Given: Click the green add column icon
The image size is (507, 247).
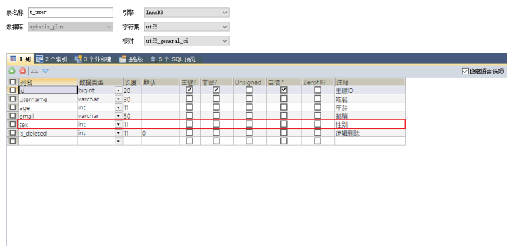Looking at the screenshot, I should [12, 71].
